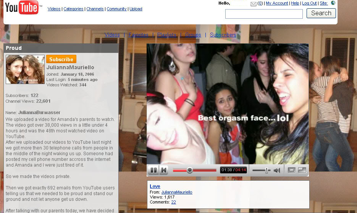Open the Love video title link

pos(155,186)
